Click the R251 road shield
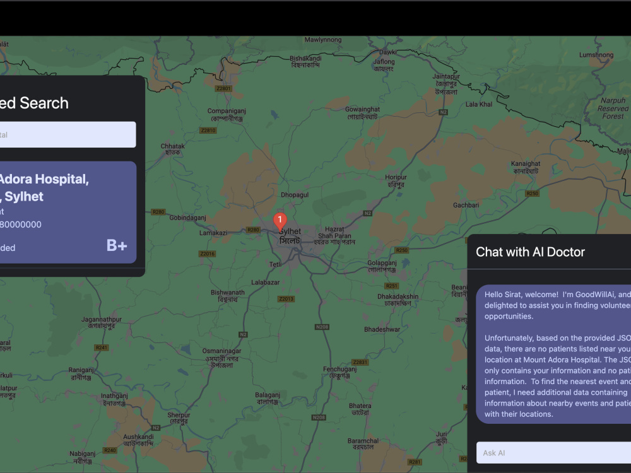 392,286
